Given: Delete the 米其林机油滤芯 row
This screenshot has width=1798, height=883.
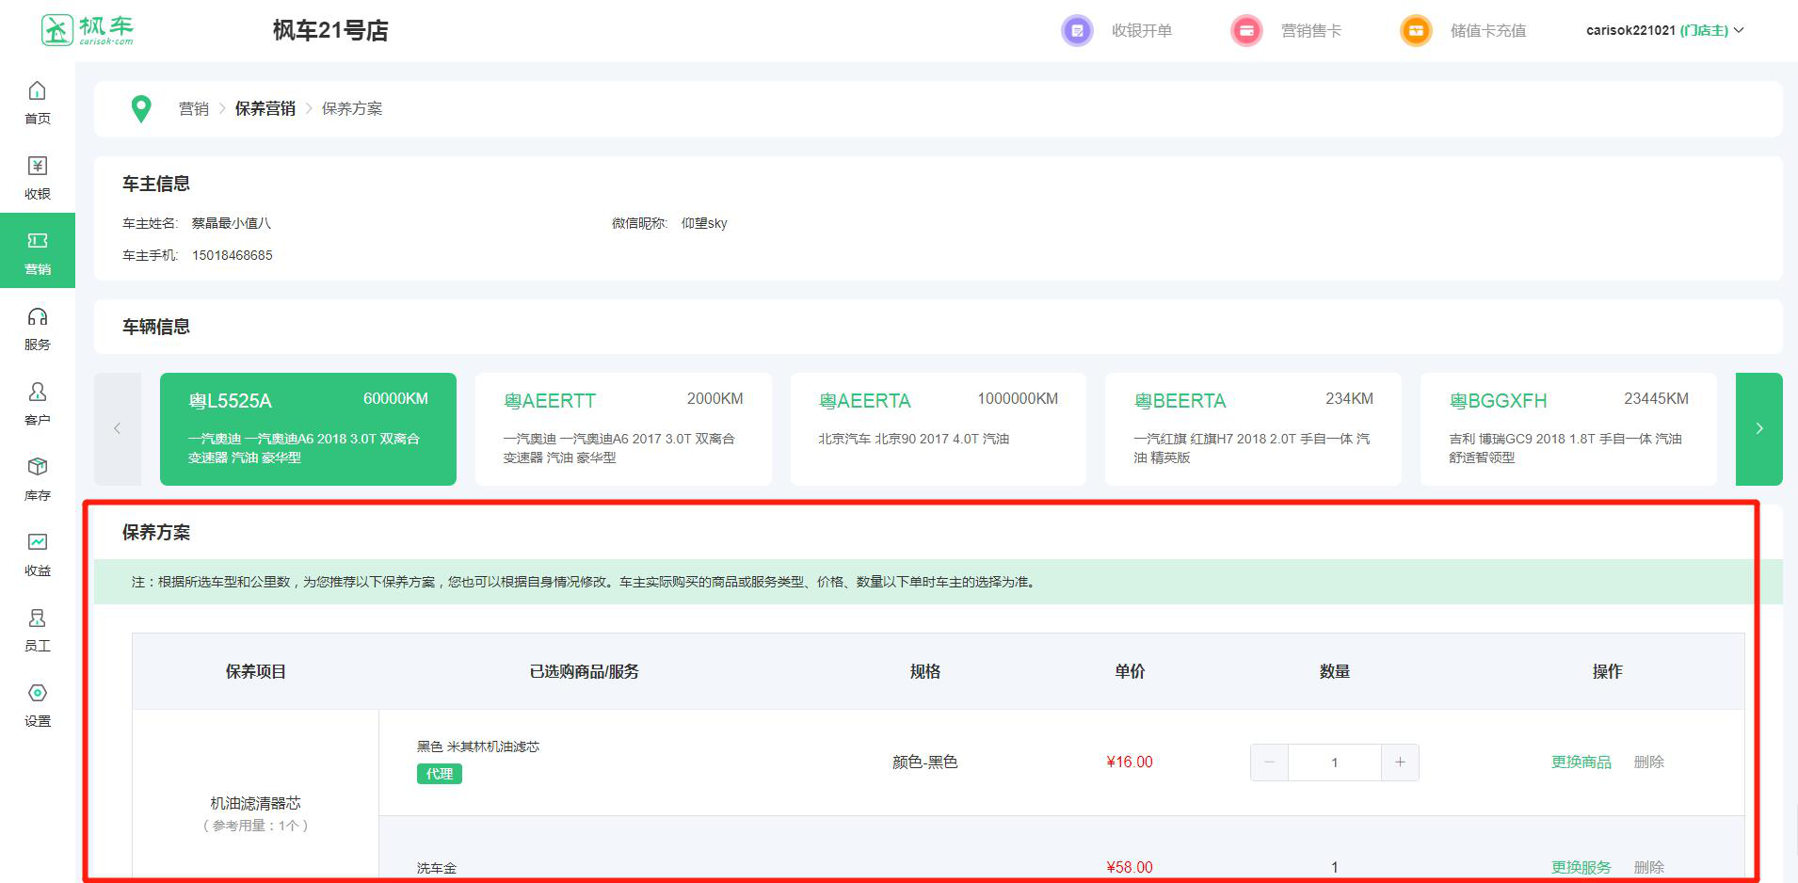Looking at the screenshot, I should point(1649,763).
